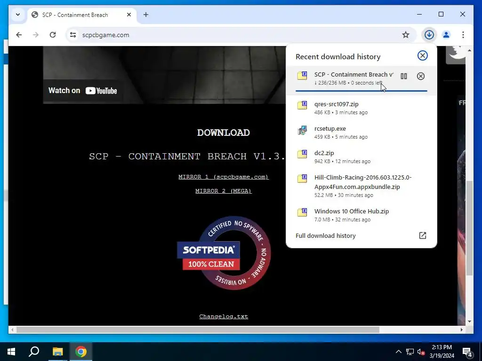
Task: View site information icon in address bar
Action: (x=73, y=35)
